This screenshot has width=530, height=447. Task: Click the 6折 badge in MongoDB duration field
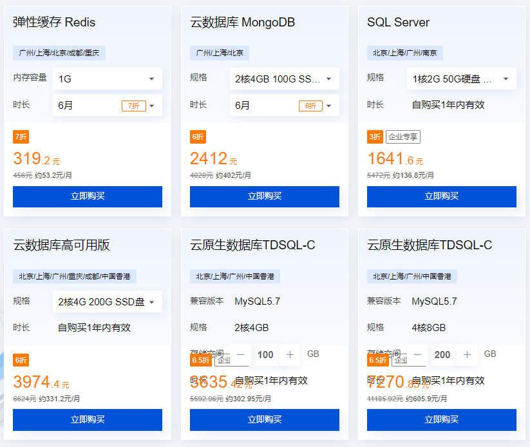(310, 106)
